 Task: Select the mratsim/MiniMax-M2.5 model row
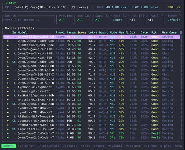[x=92, y=100]
